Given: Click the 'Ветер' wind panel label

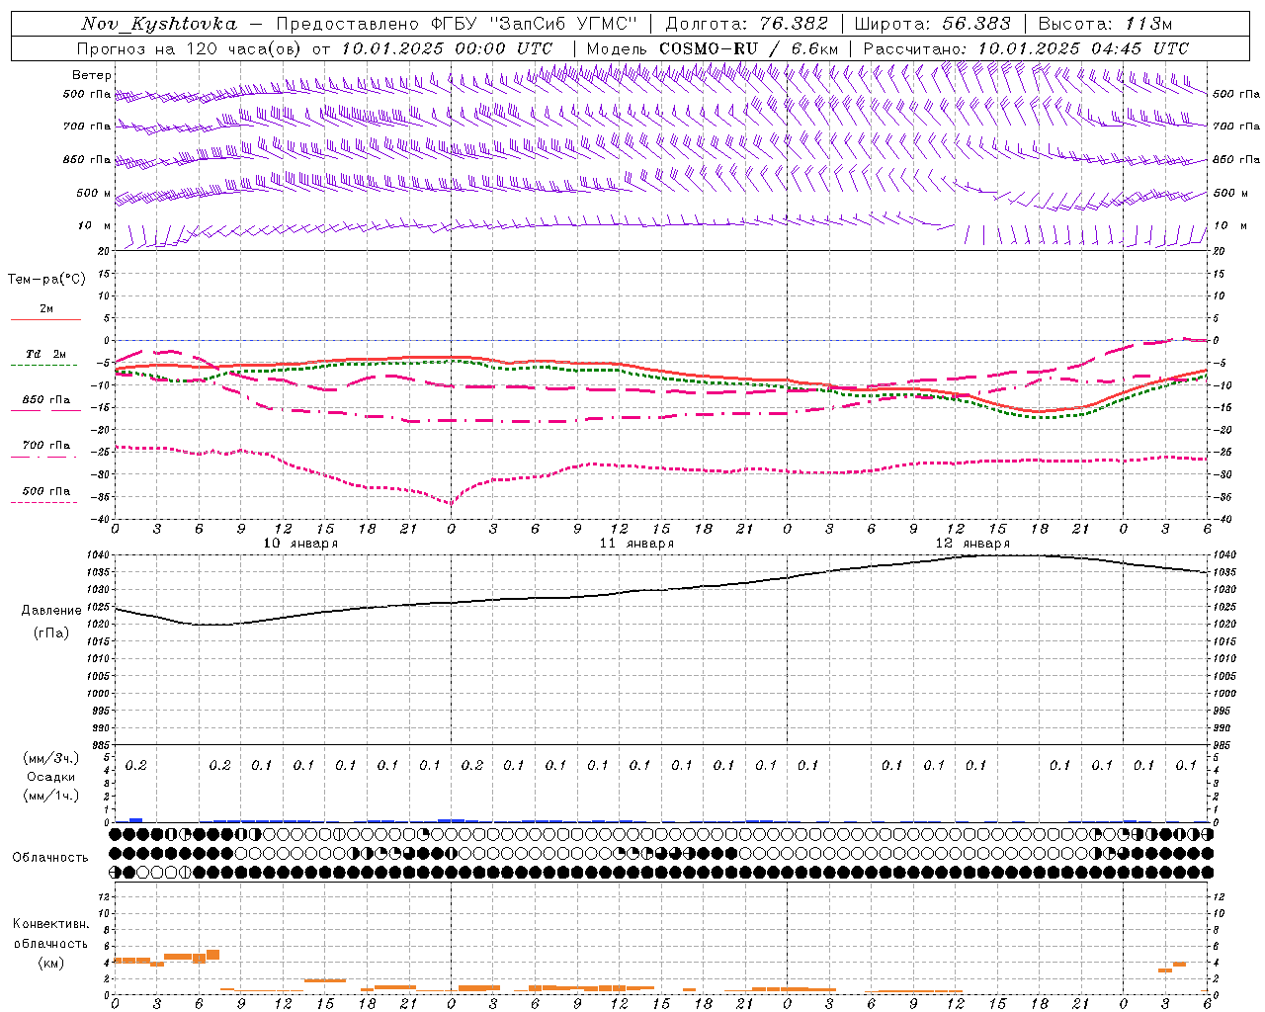Looking at the screenshot, I should point(92,75).
